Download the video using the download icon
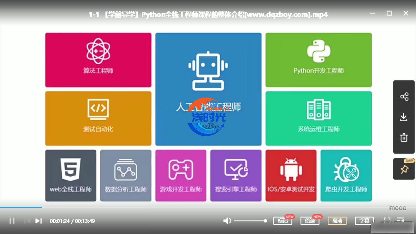The width and height of the screenshot is (416, 234). [x=404, y=117]
